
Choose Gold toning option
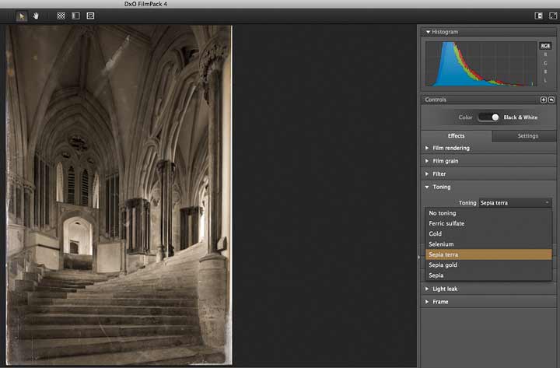click(x=488, y=233)
